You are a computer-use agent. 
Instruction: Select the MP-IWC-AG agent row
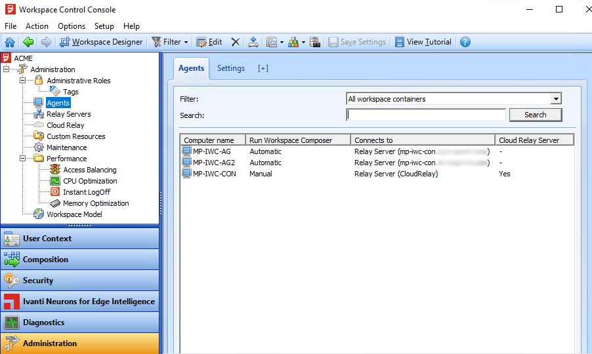coord(377,151)
